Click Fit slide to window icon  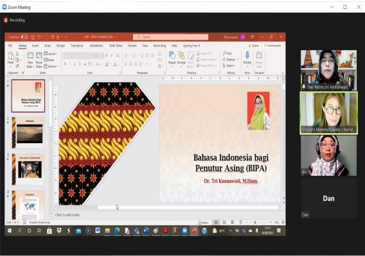(283, 223)
